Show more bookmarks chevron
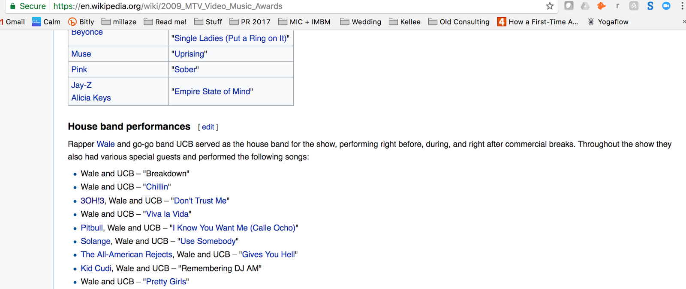This screenshot has width=686, height=289. [x=683, y=22]
